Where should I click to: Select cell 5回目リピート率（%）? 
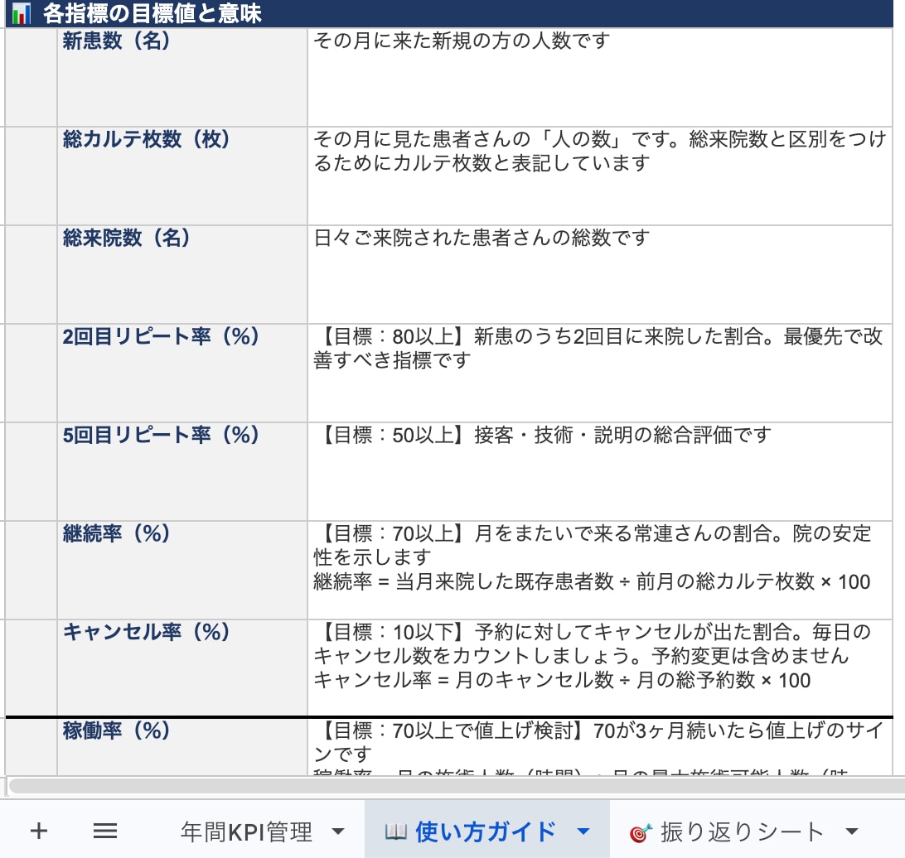pyautogui.click(x=182, y=472)
